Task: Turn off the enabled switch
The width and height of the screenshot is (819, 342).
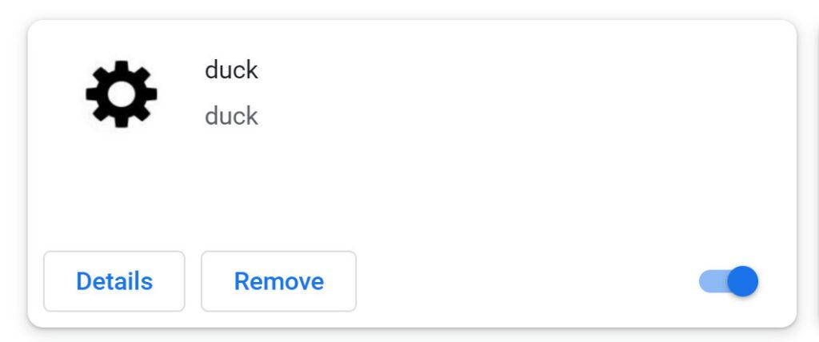Action: pos(729,281)
